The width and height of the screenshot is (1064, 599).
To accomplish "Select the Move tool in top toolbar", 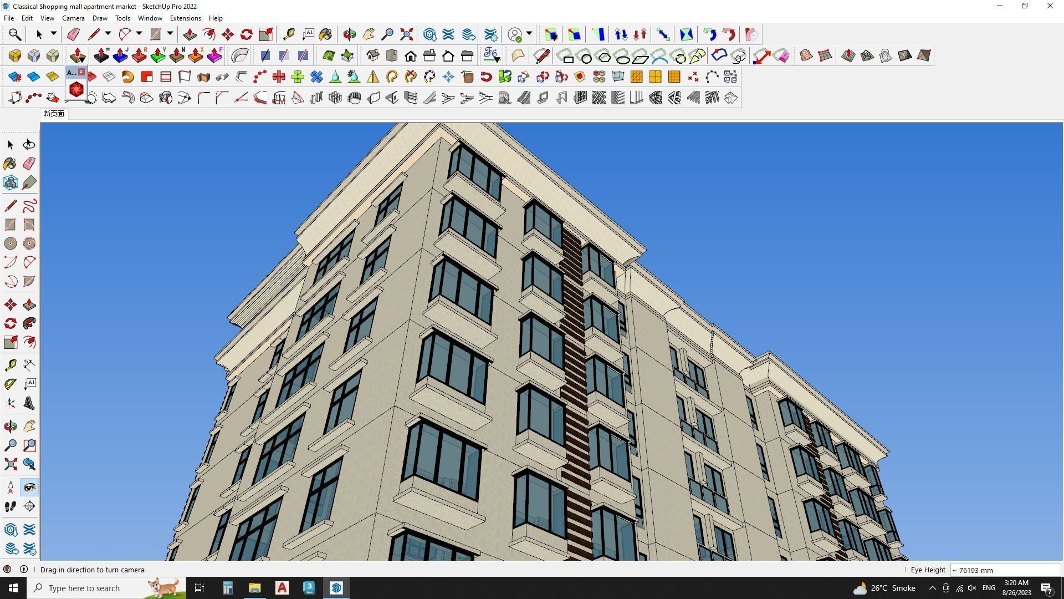I will pos(228,34).
